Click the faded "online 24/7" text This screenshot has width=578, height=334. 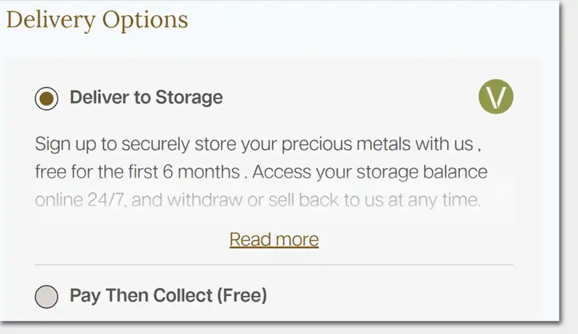tap(80, 200)
